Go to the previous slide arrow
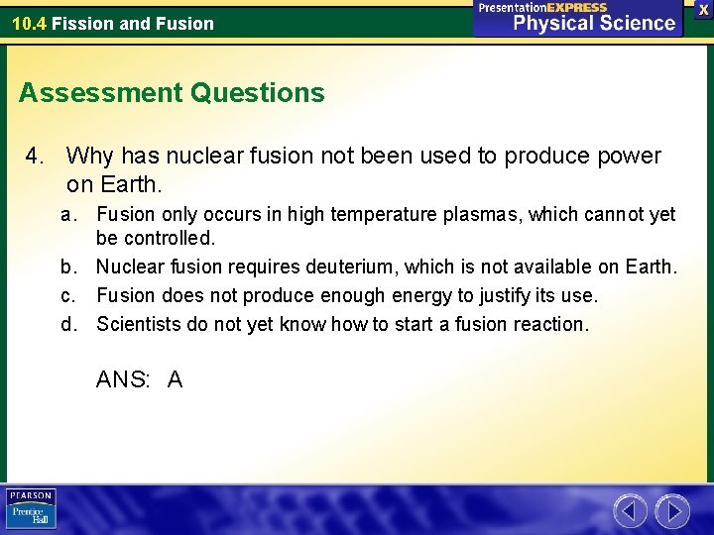714x535 pixels. tap(630, 511)
